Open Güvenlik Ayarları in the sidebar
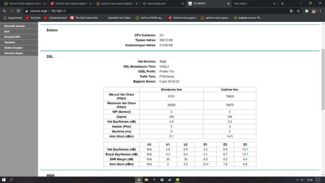Image resolution: width=325 pixels, height=183 pixels. 19,26
